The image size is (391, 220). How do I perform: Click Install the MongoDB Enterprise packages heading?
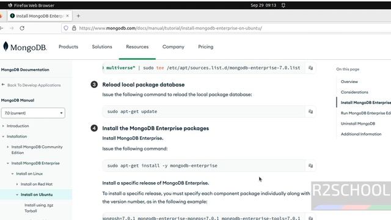156,128
